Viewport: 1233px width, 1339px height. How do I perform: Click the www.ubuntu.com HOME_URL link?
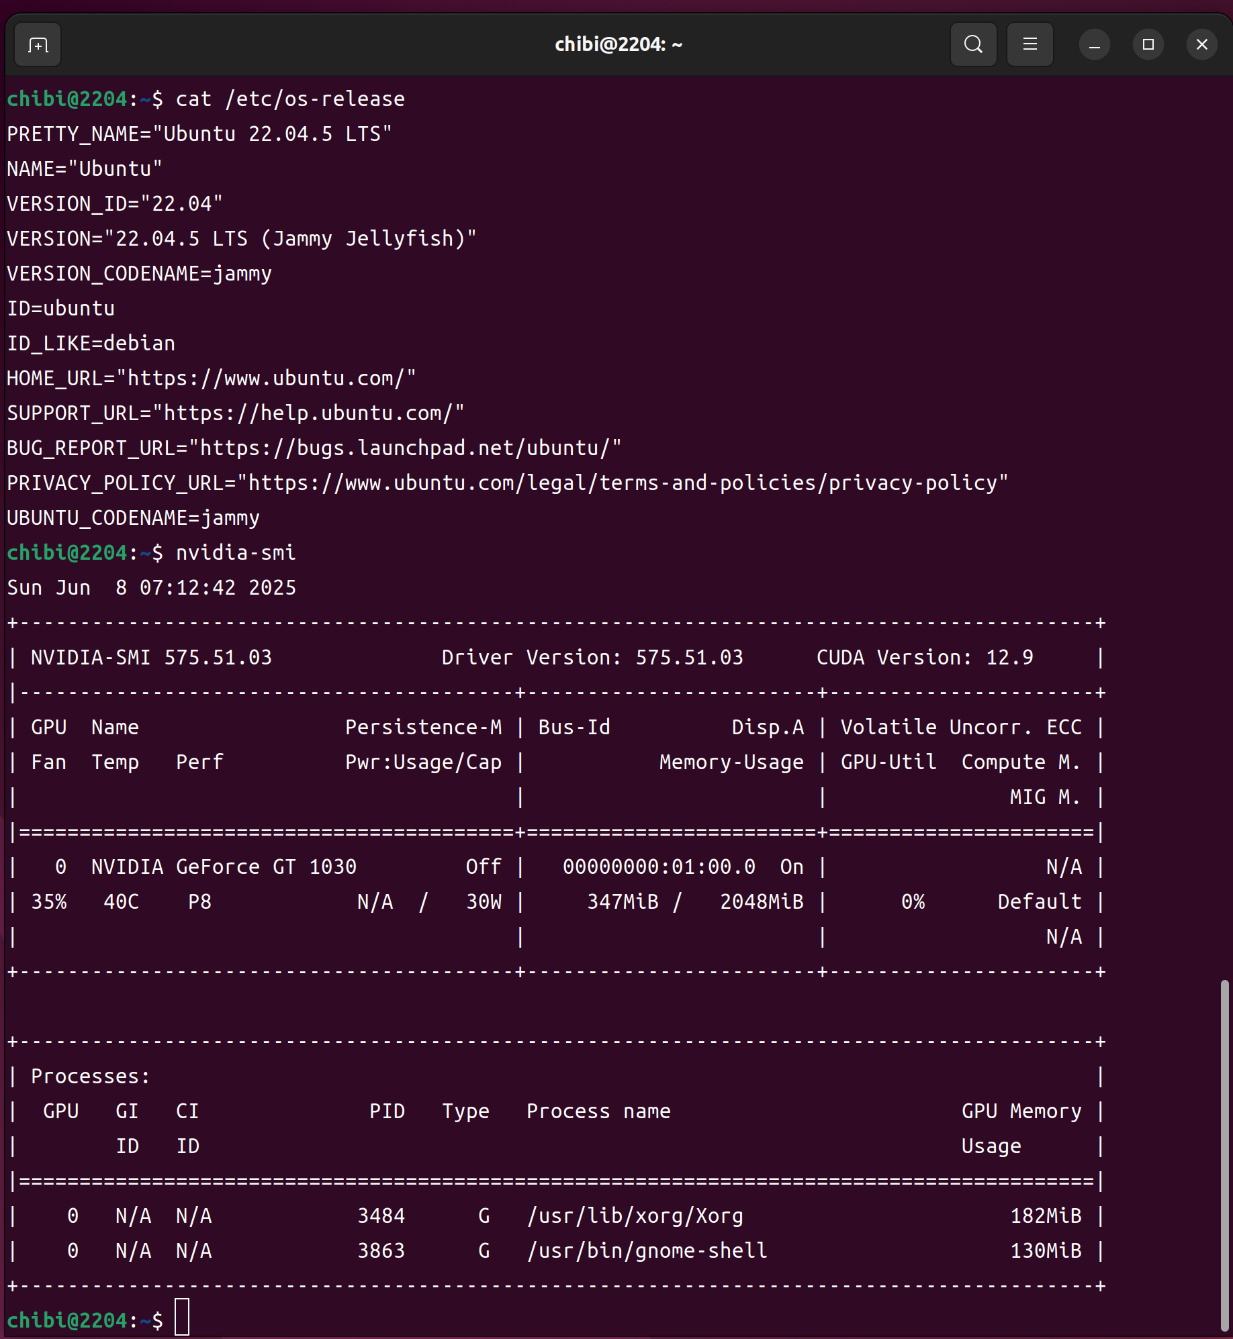[266, 379]
